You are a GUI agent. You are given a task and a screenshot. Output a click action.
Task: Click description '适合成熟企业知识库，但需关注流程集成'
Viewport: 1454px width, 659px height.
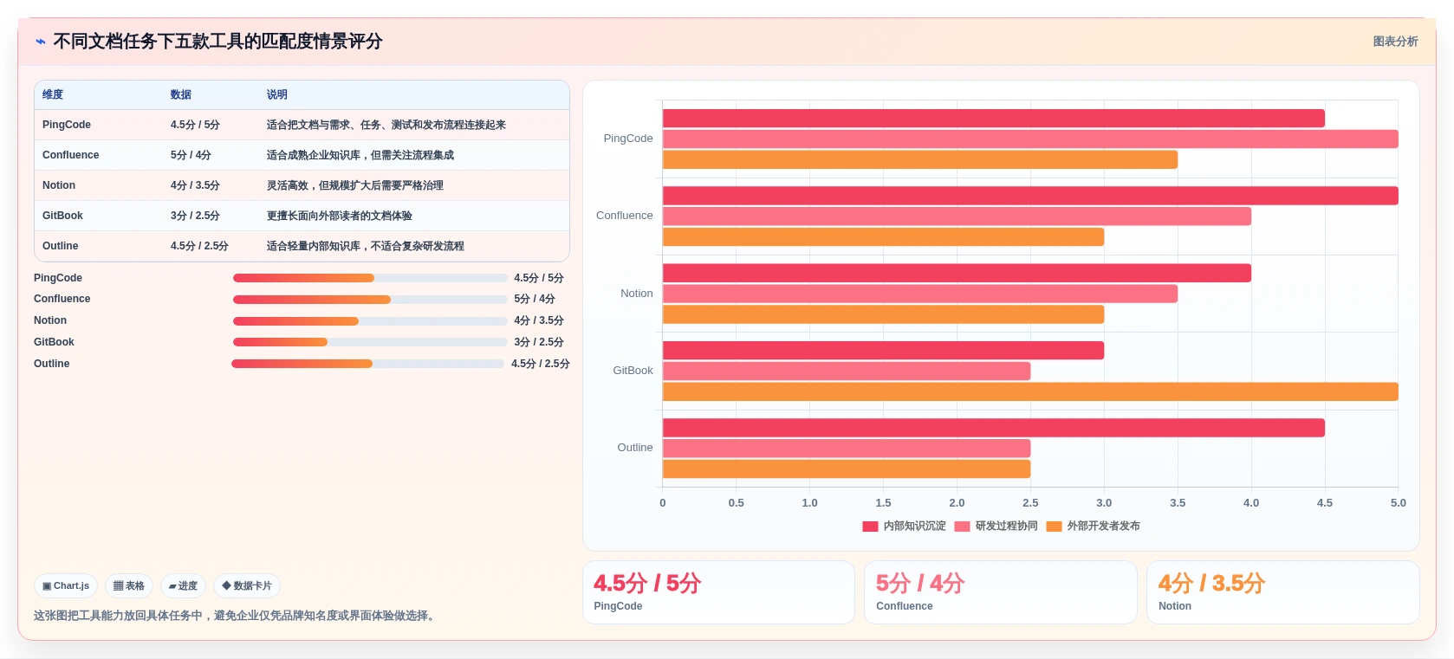pyautogui.click(x=360, y=155)
